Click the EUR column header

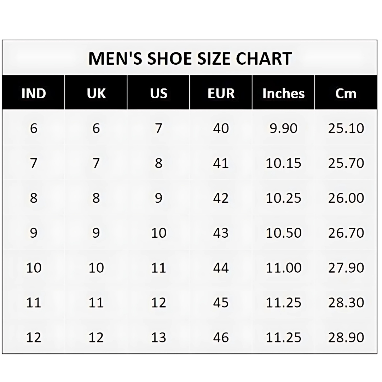click(221, 93)
